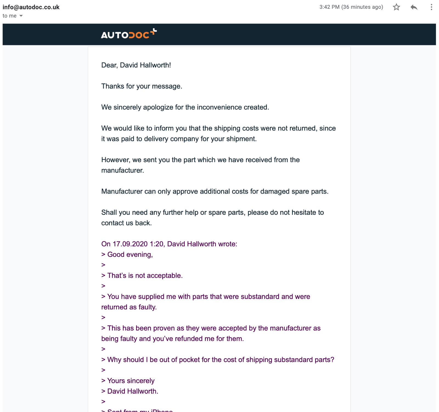Click the quoted "Why should I be out of pocket" line

point(218,360)
